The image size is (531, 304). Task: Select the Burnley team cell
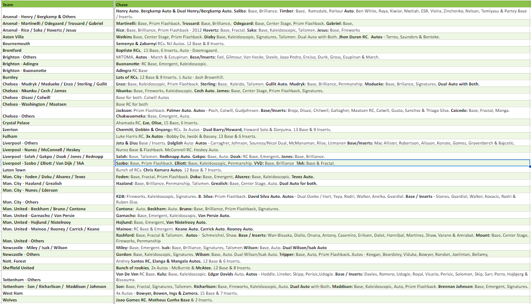57,77
